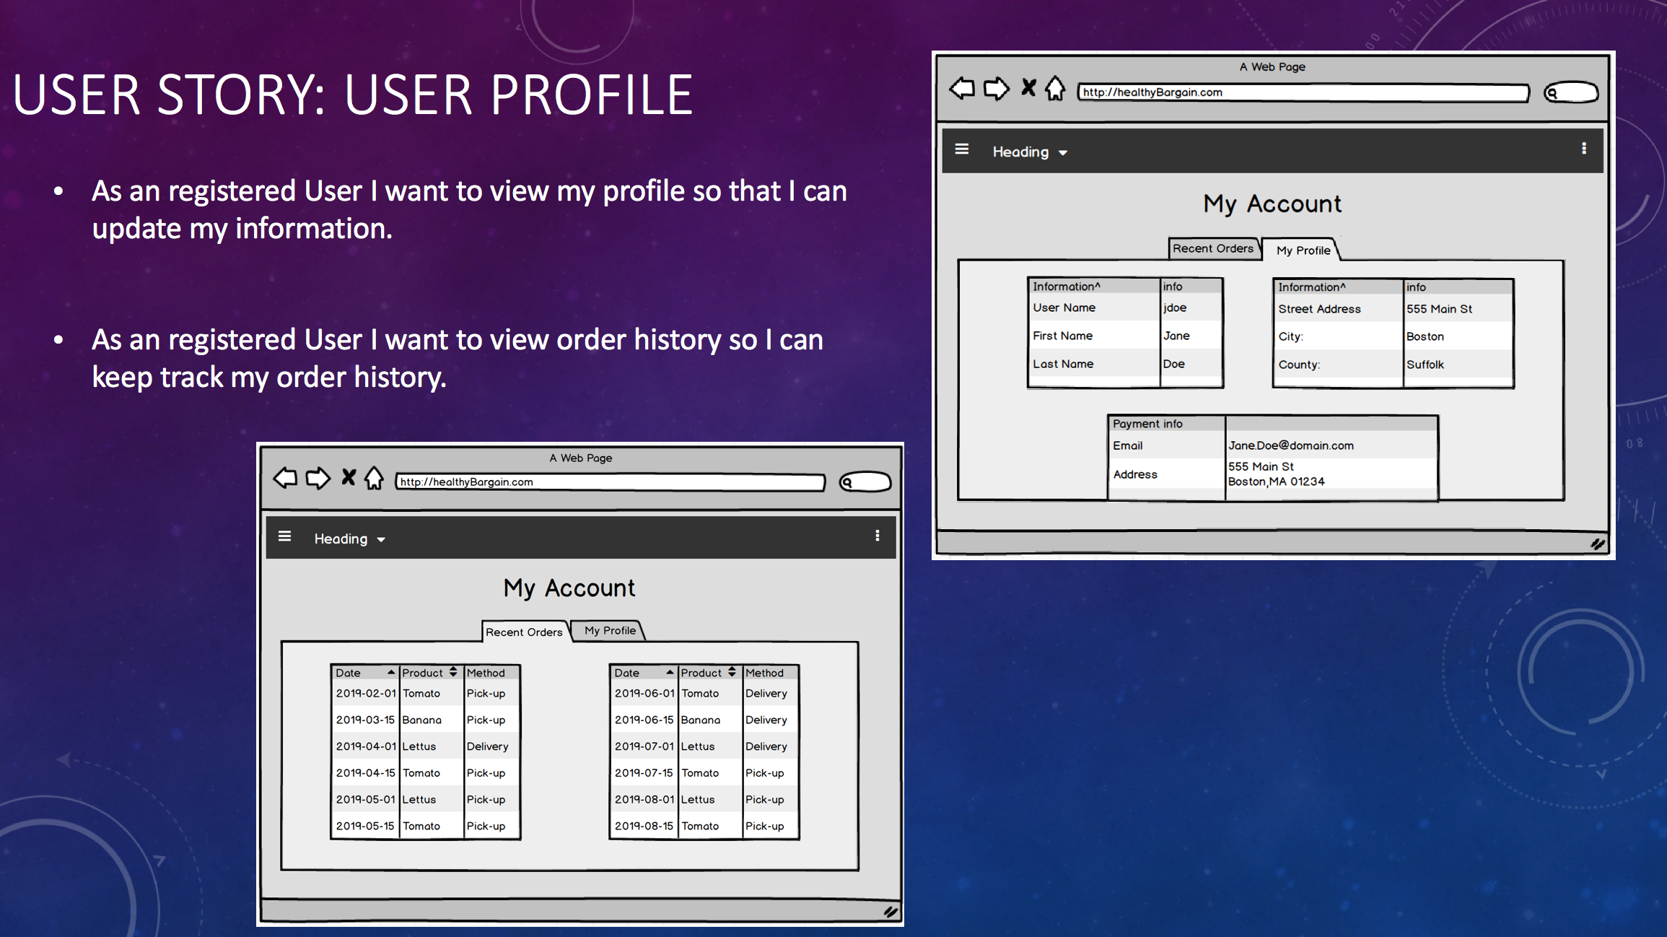
Task: Click home icon in upper-right mockup browser
Action: coord(1055,89)
